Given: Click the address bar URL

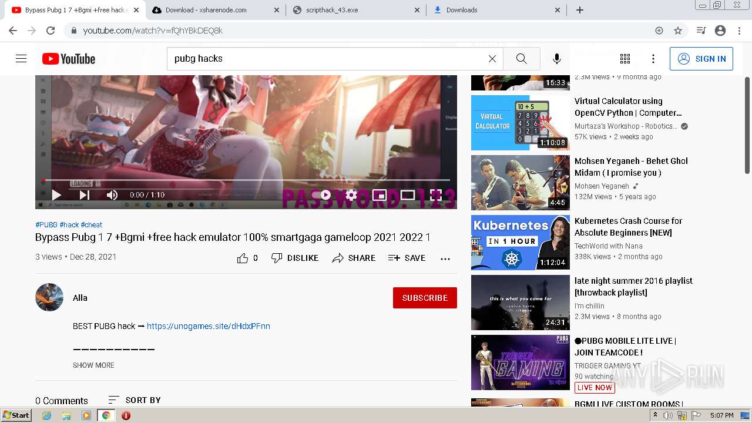Looking at the screenshot, I should pyautogui.click(x=153, y=31).
